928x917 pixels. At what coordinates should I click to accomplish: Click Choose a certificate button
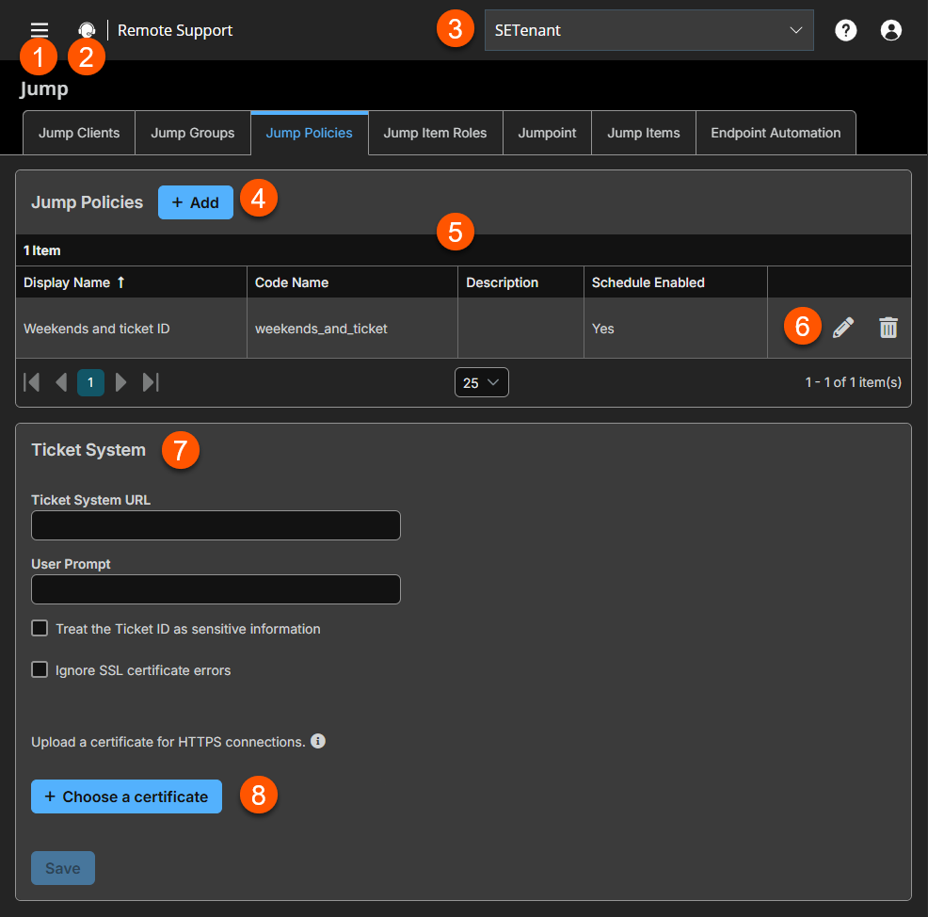pos(127,796)
